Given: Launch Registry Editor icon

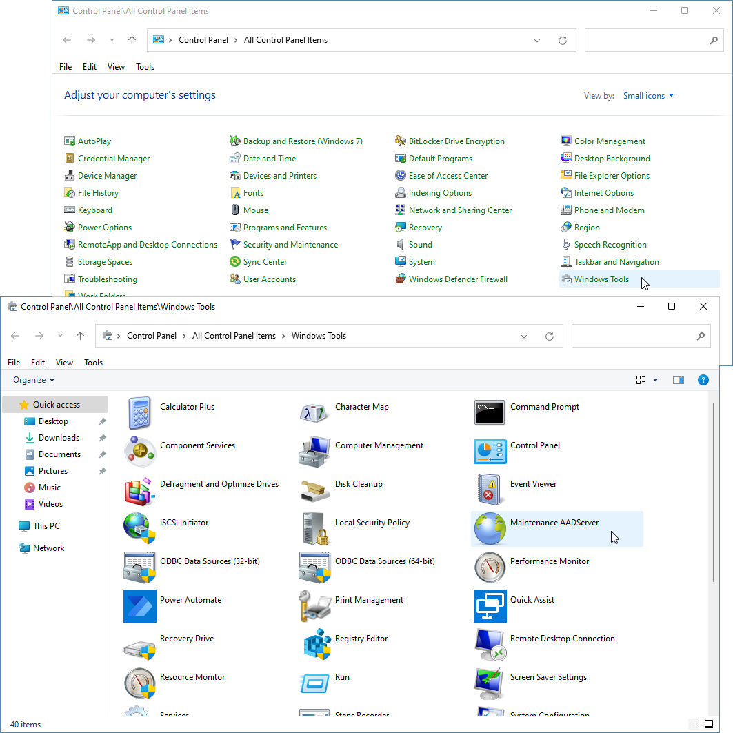Looking at the screenshot, I should [x=315, y=645].
